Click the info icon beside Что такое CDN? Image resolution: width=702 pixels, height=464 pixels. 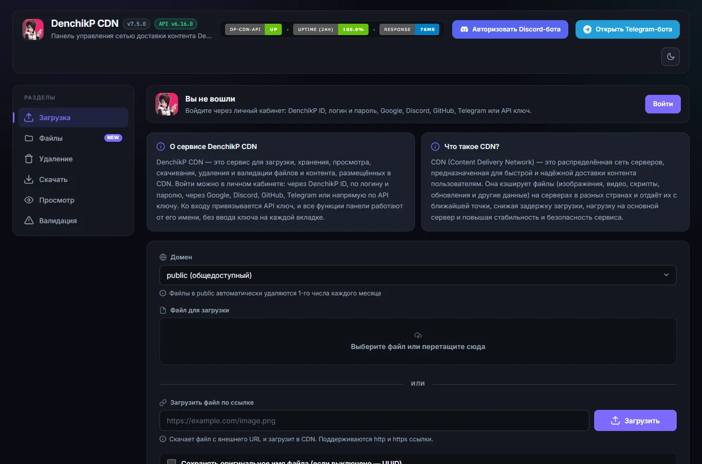click(x=435, y=146)
